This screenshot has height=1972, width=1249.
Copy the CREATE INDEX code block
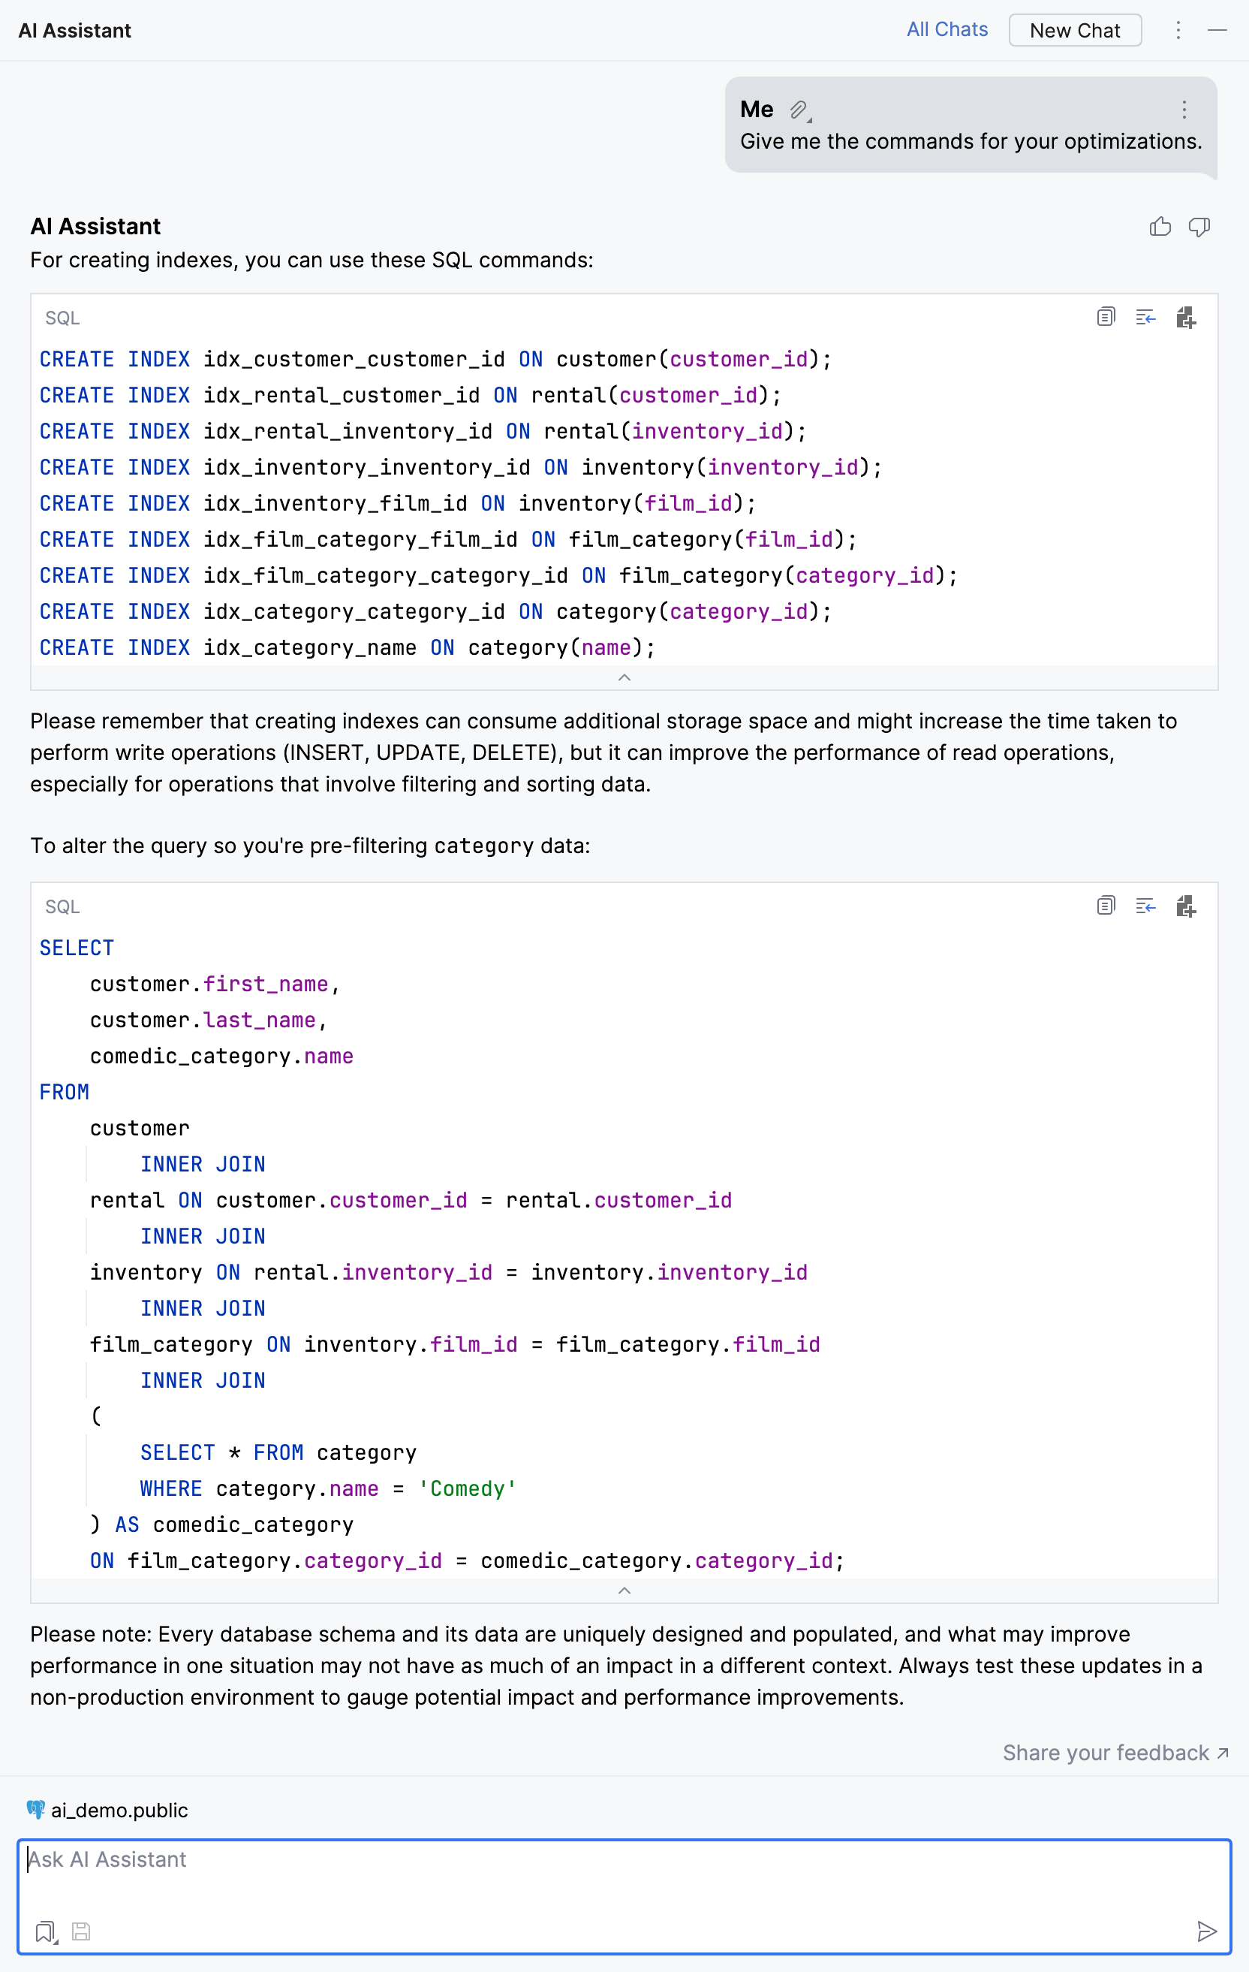click(x=1105, y=317)
